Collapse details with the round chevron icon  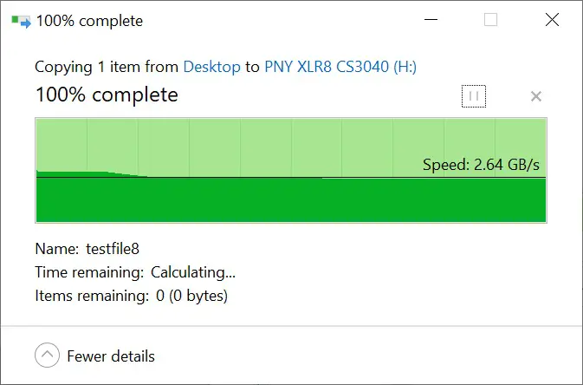coord(48,356)
